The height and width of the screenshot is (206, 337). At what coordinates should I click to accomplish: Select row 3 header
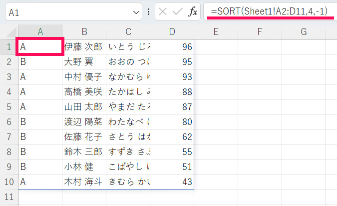click(x=9, y=77)
